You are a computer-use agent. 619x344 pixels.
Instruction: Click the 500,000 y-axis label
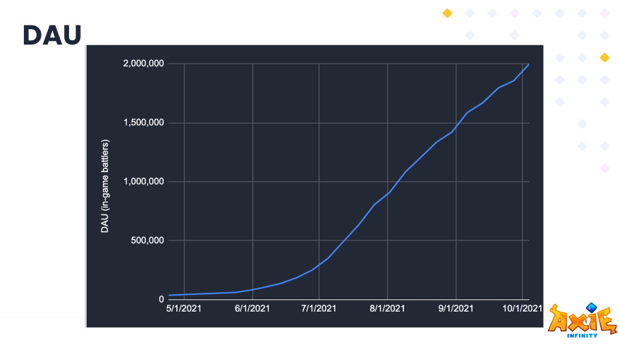[147, 240]
